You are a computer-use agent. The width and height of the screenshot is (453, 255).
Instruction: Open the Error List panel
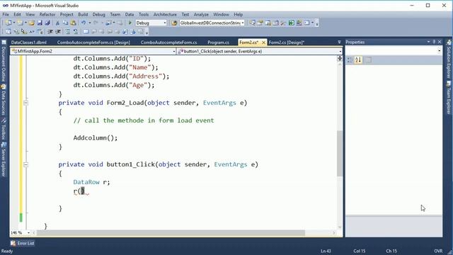(23, 244)
